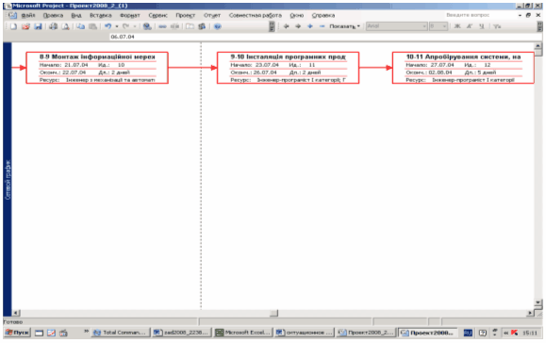The image size is (546, 343).
Task: Click the Пуск start button
Action: coord(17,333)
